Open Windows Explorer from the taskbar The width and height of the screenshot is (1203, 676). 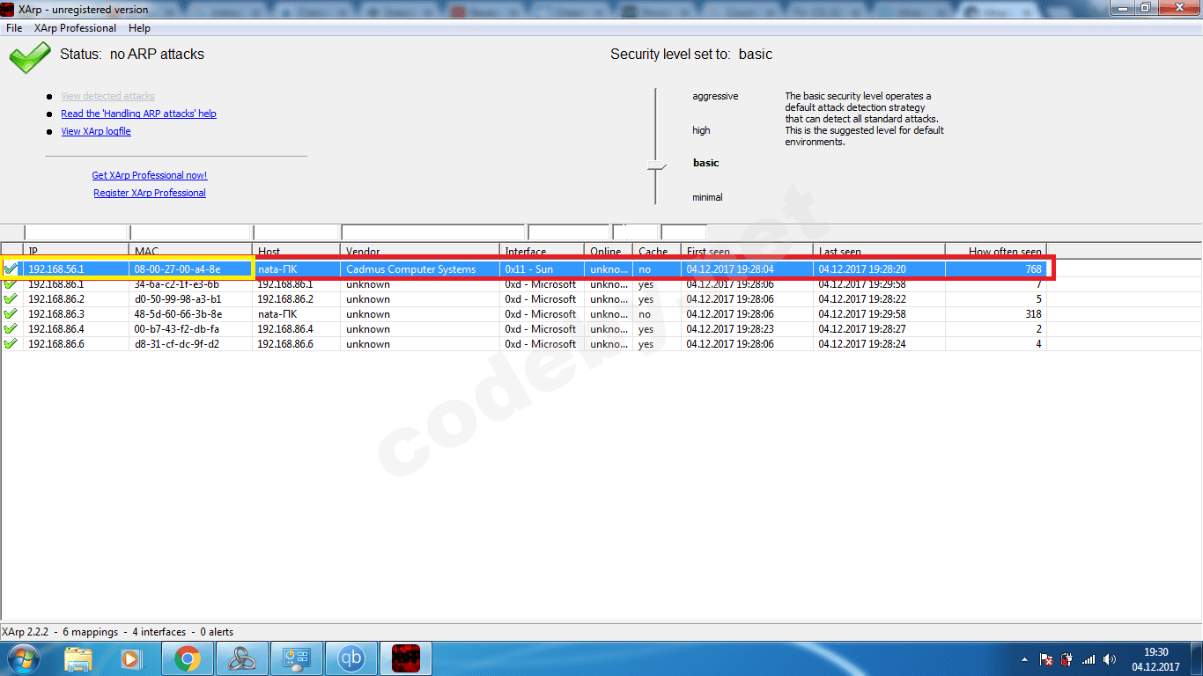(78, 658)
